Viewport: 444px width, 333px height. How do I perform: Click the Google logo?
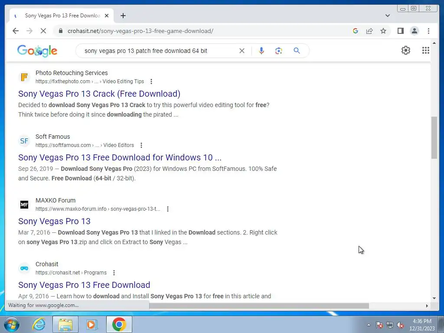point(37,51)
